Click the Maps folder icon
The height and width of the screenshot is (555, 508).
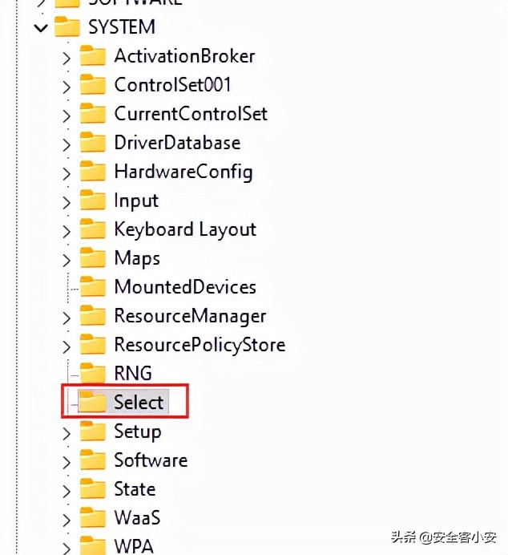(x=93, y=258)
